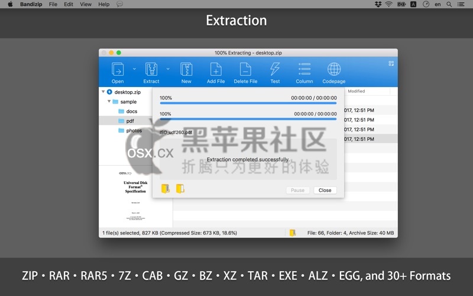
Task: Click 'File: 66, Folder: 4' status text
Action: pos(327,233)
